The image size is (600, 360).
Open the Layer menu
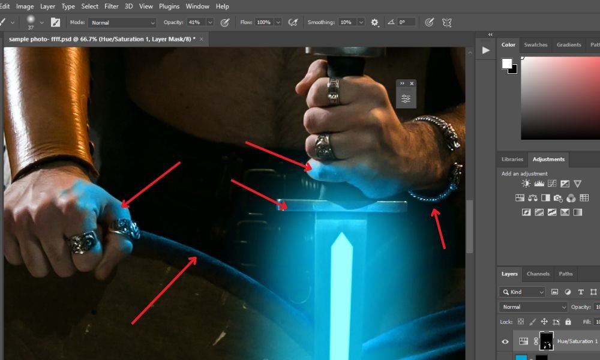pyautogui.click(x=48, y=7)
